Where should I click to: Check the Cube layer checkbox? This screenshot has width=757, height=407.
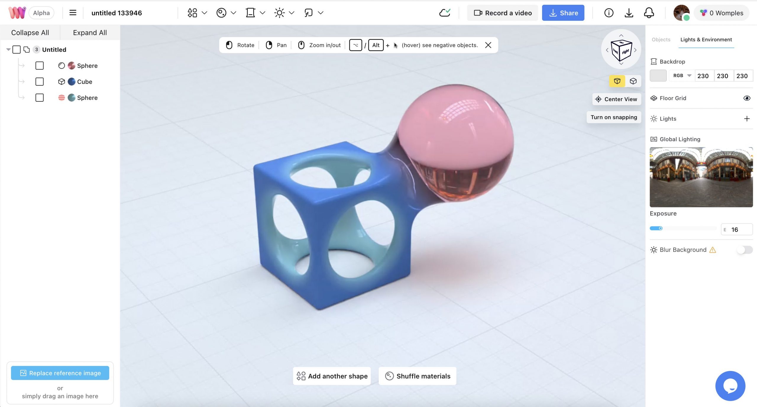tap(39, 82)
